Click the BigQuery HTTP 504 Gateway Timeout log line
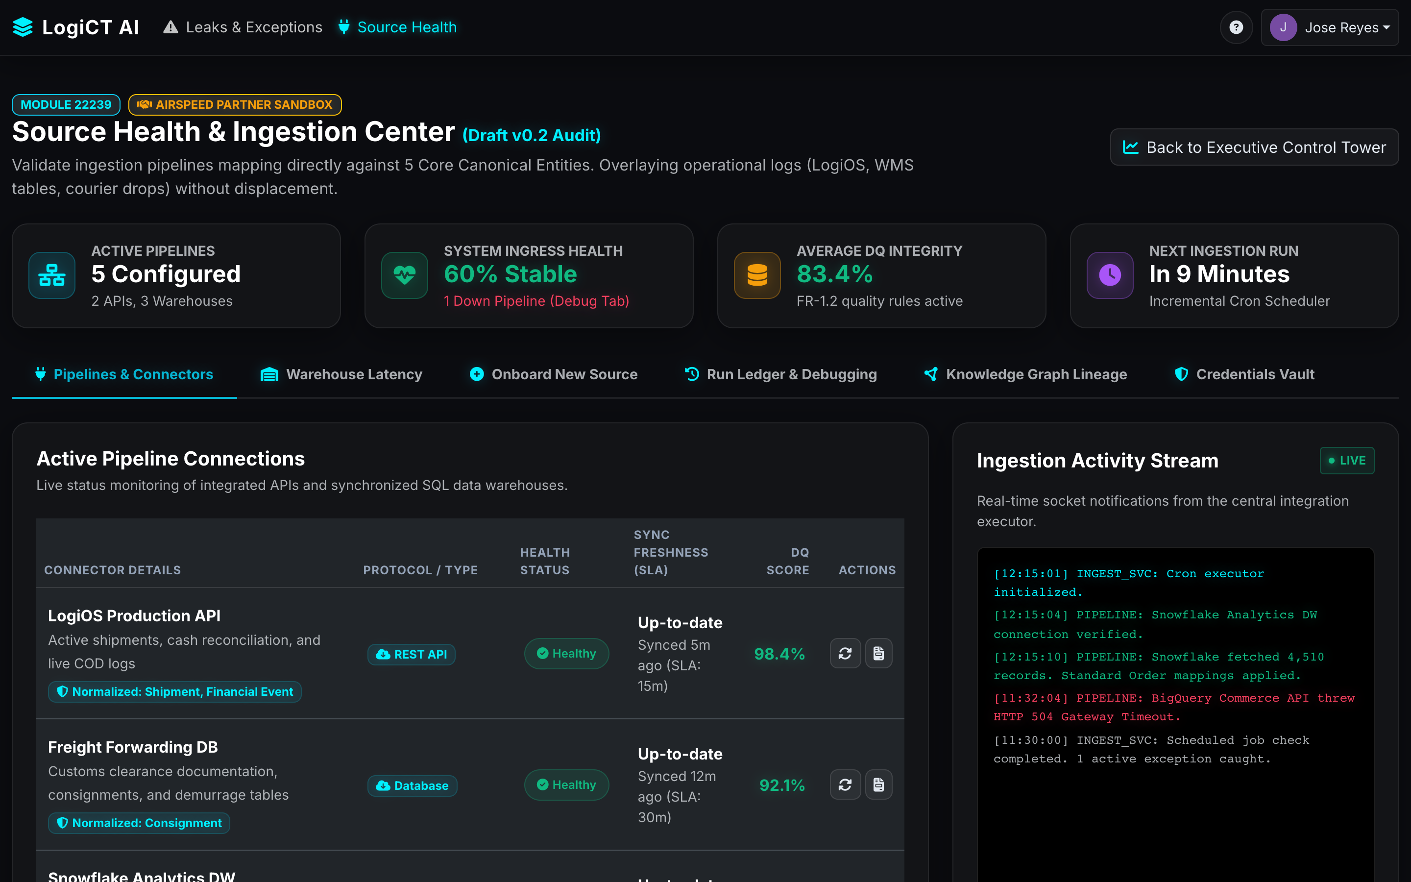The image size is (1411, 882). tap(1174, 707)
